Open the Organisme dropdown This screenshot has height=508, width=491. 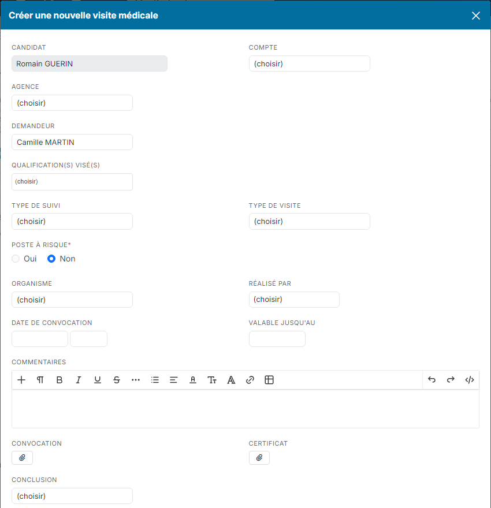pos(72,300)
